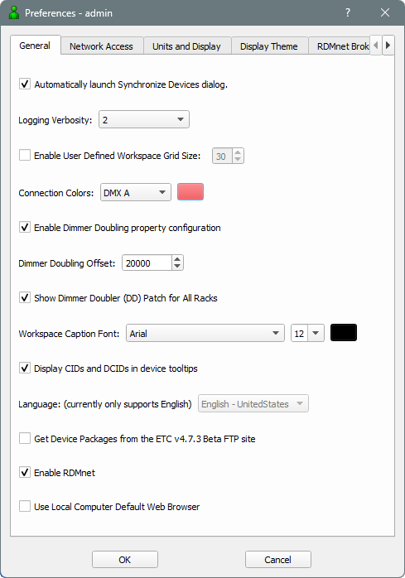Check Use Local Computer Default Web Browser
The height and width of the screenshot is (578, 405).
[25, 506]
